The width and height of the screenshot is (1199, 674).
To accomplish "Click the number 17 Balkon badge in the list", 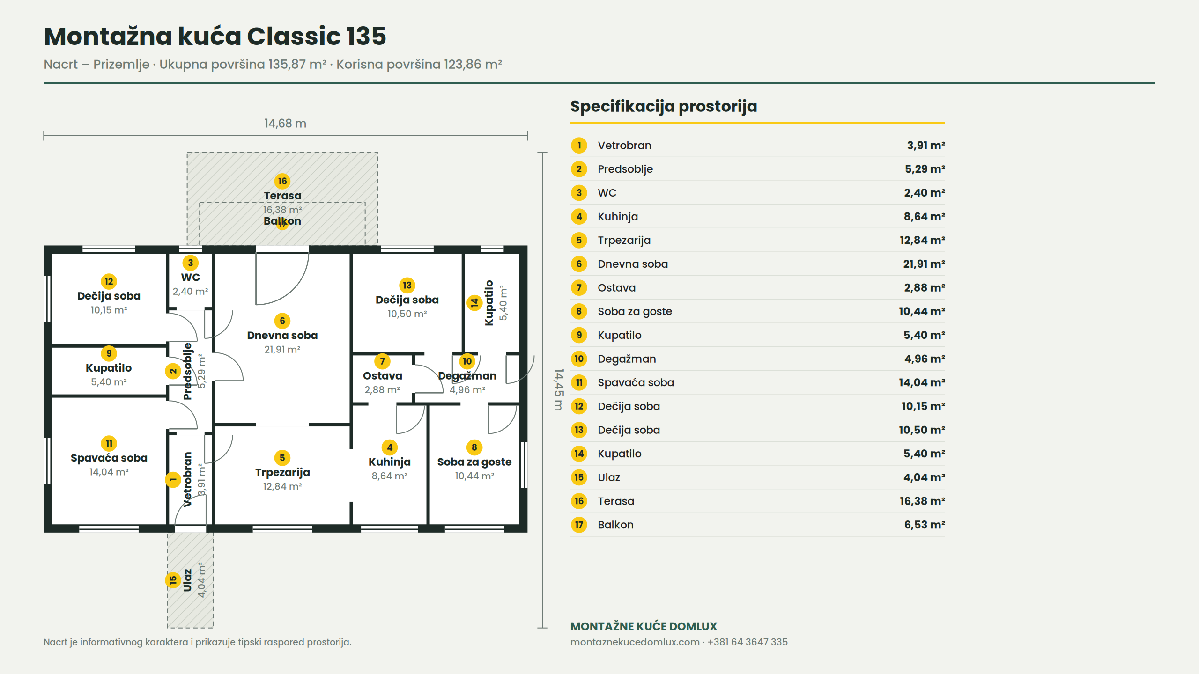I will click(579, 525).
